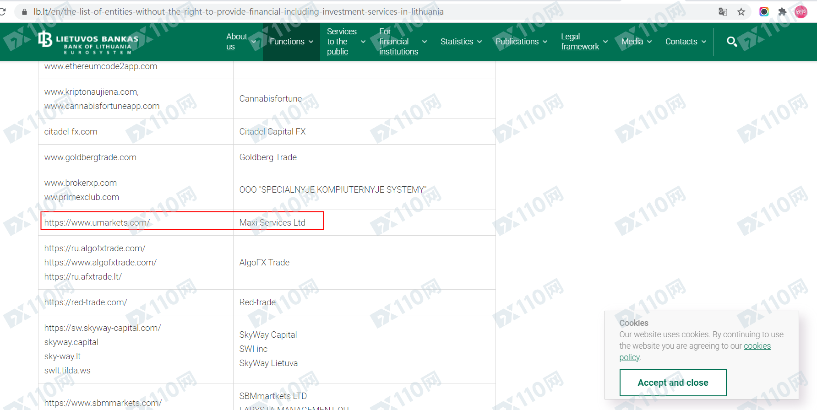Open the About us menu
This screenshot has width=817, height=410.
237,42
